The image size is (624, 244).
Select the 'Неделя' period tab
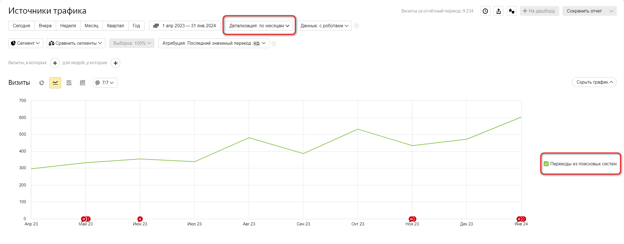68,26
